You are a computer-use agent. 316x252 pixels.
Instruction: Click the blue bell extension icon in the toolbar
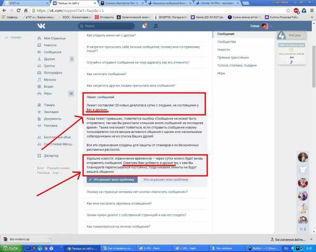tap(304, 10)
